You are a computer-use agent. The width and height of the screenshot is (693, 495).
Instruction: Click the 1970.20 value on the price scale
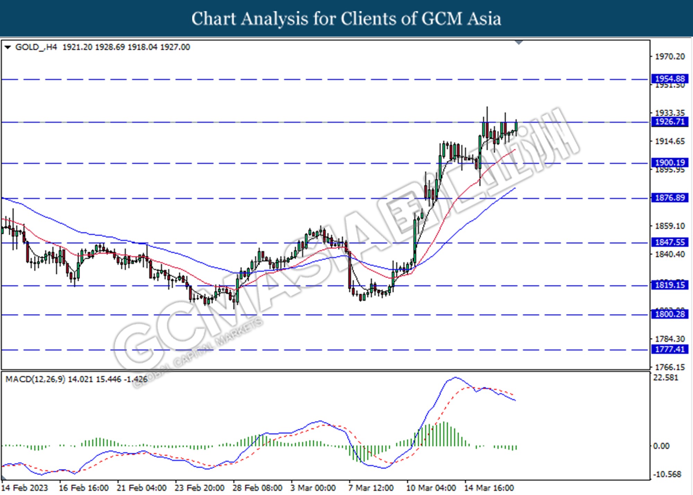pyautogui.click(x=669, y=57)
